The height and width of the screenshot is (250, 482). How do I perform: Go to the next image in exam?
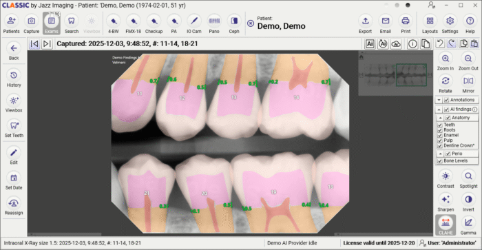tap(46, 43)
